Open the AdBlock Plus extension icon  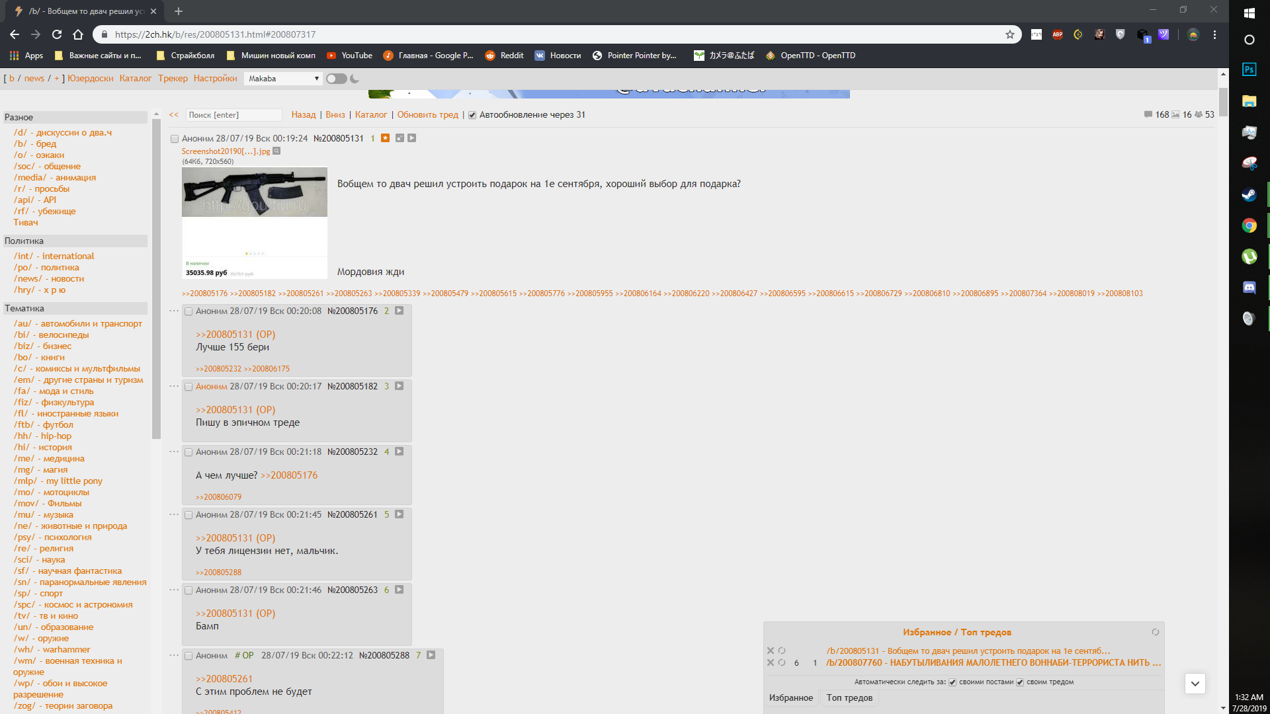coord(1057,34)
